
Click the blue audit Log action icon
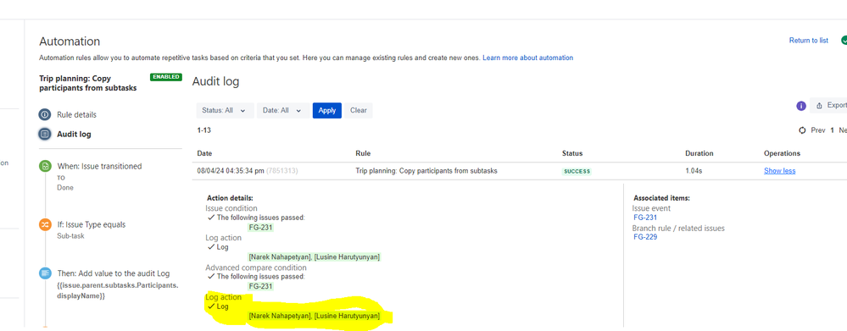pyautogui.click(x=46, y=273)
